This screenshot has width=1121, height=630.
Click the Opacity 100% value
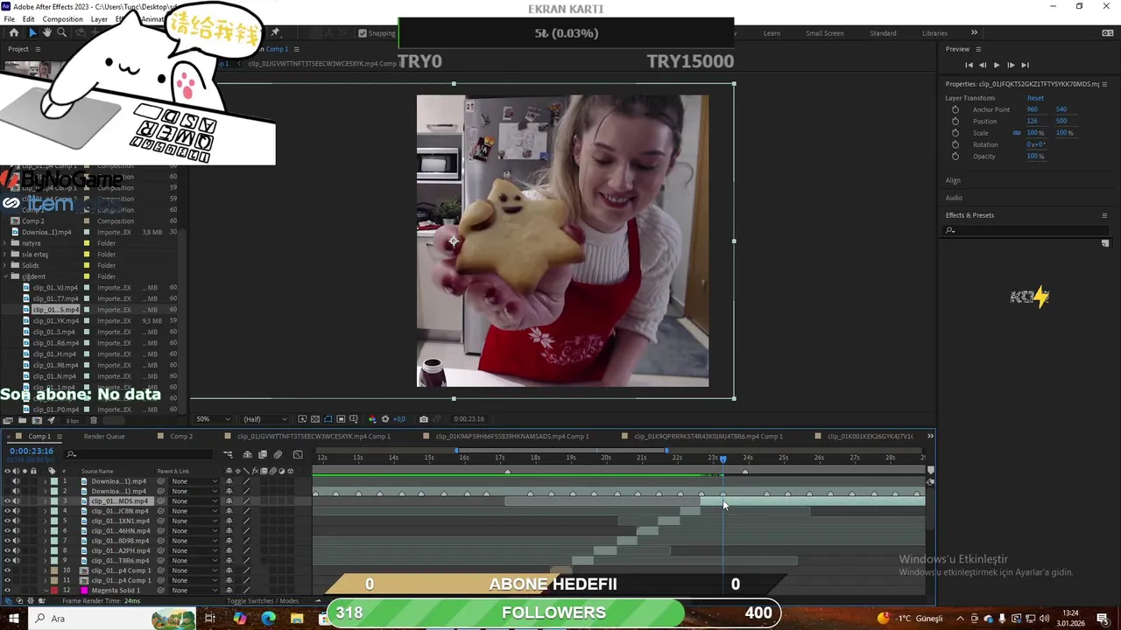pos(1036,156)
